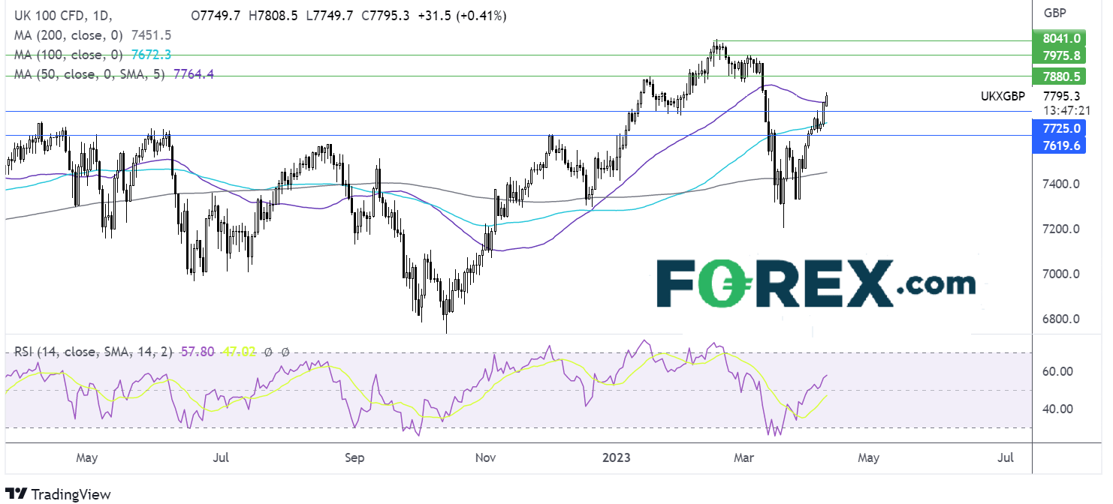This screenshot has width=1113, height=504.
Task: Click the RSI axis level 60.00
Action: (1058, 371)
